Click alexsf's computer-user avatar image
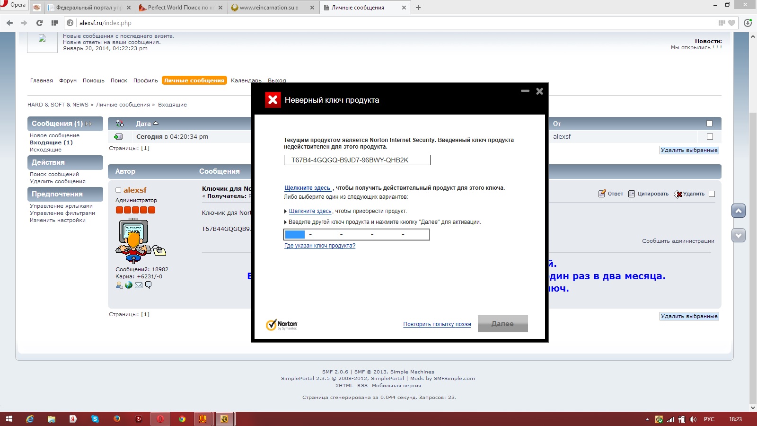Screen dimensions: 757x426 pos(141,240)
